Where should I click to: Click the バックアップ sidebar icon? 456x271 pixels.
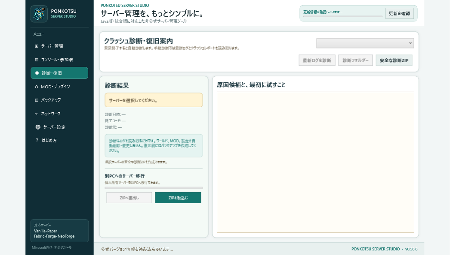click(x=37, y=100)
